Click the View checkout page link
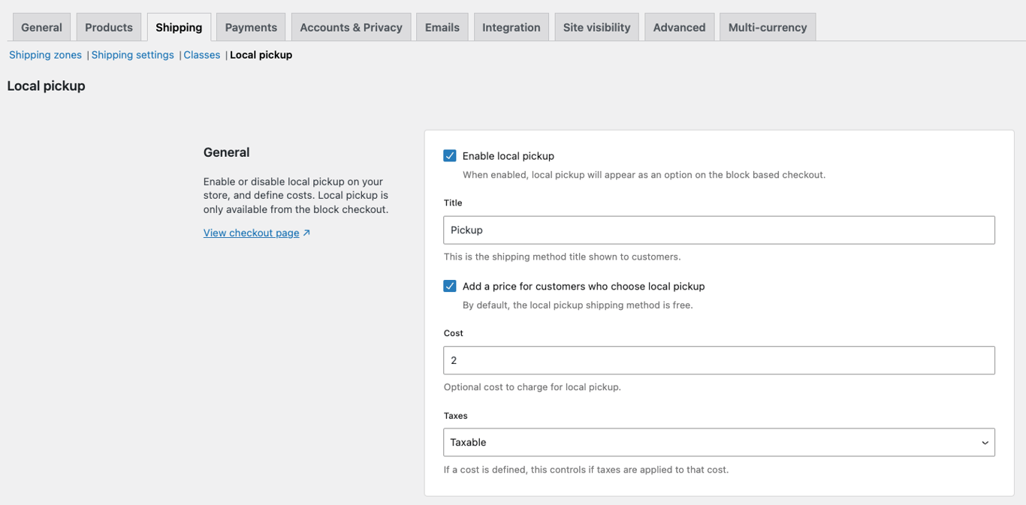The width and height of the screenshot is (1026, 505). [x=251, y=233]
